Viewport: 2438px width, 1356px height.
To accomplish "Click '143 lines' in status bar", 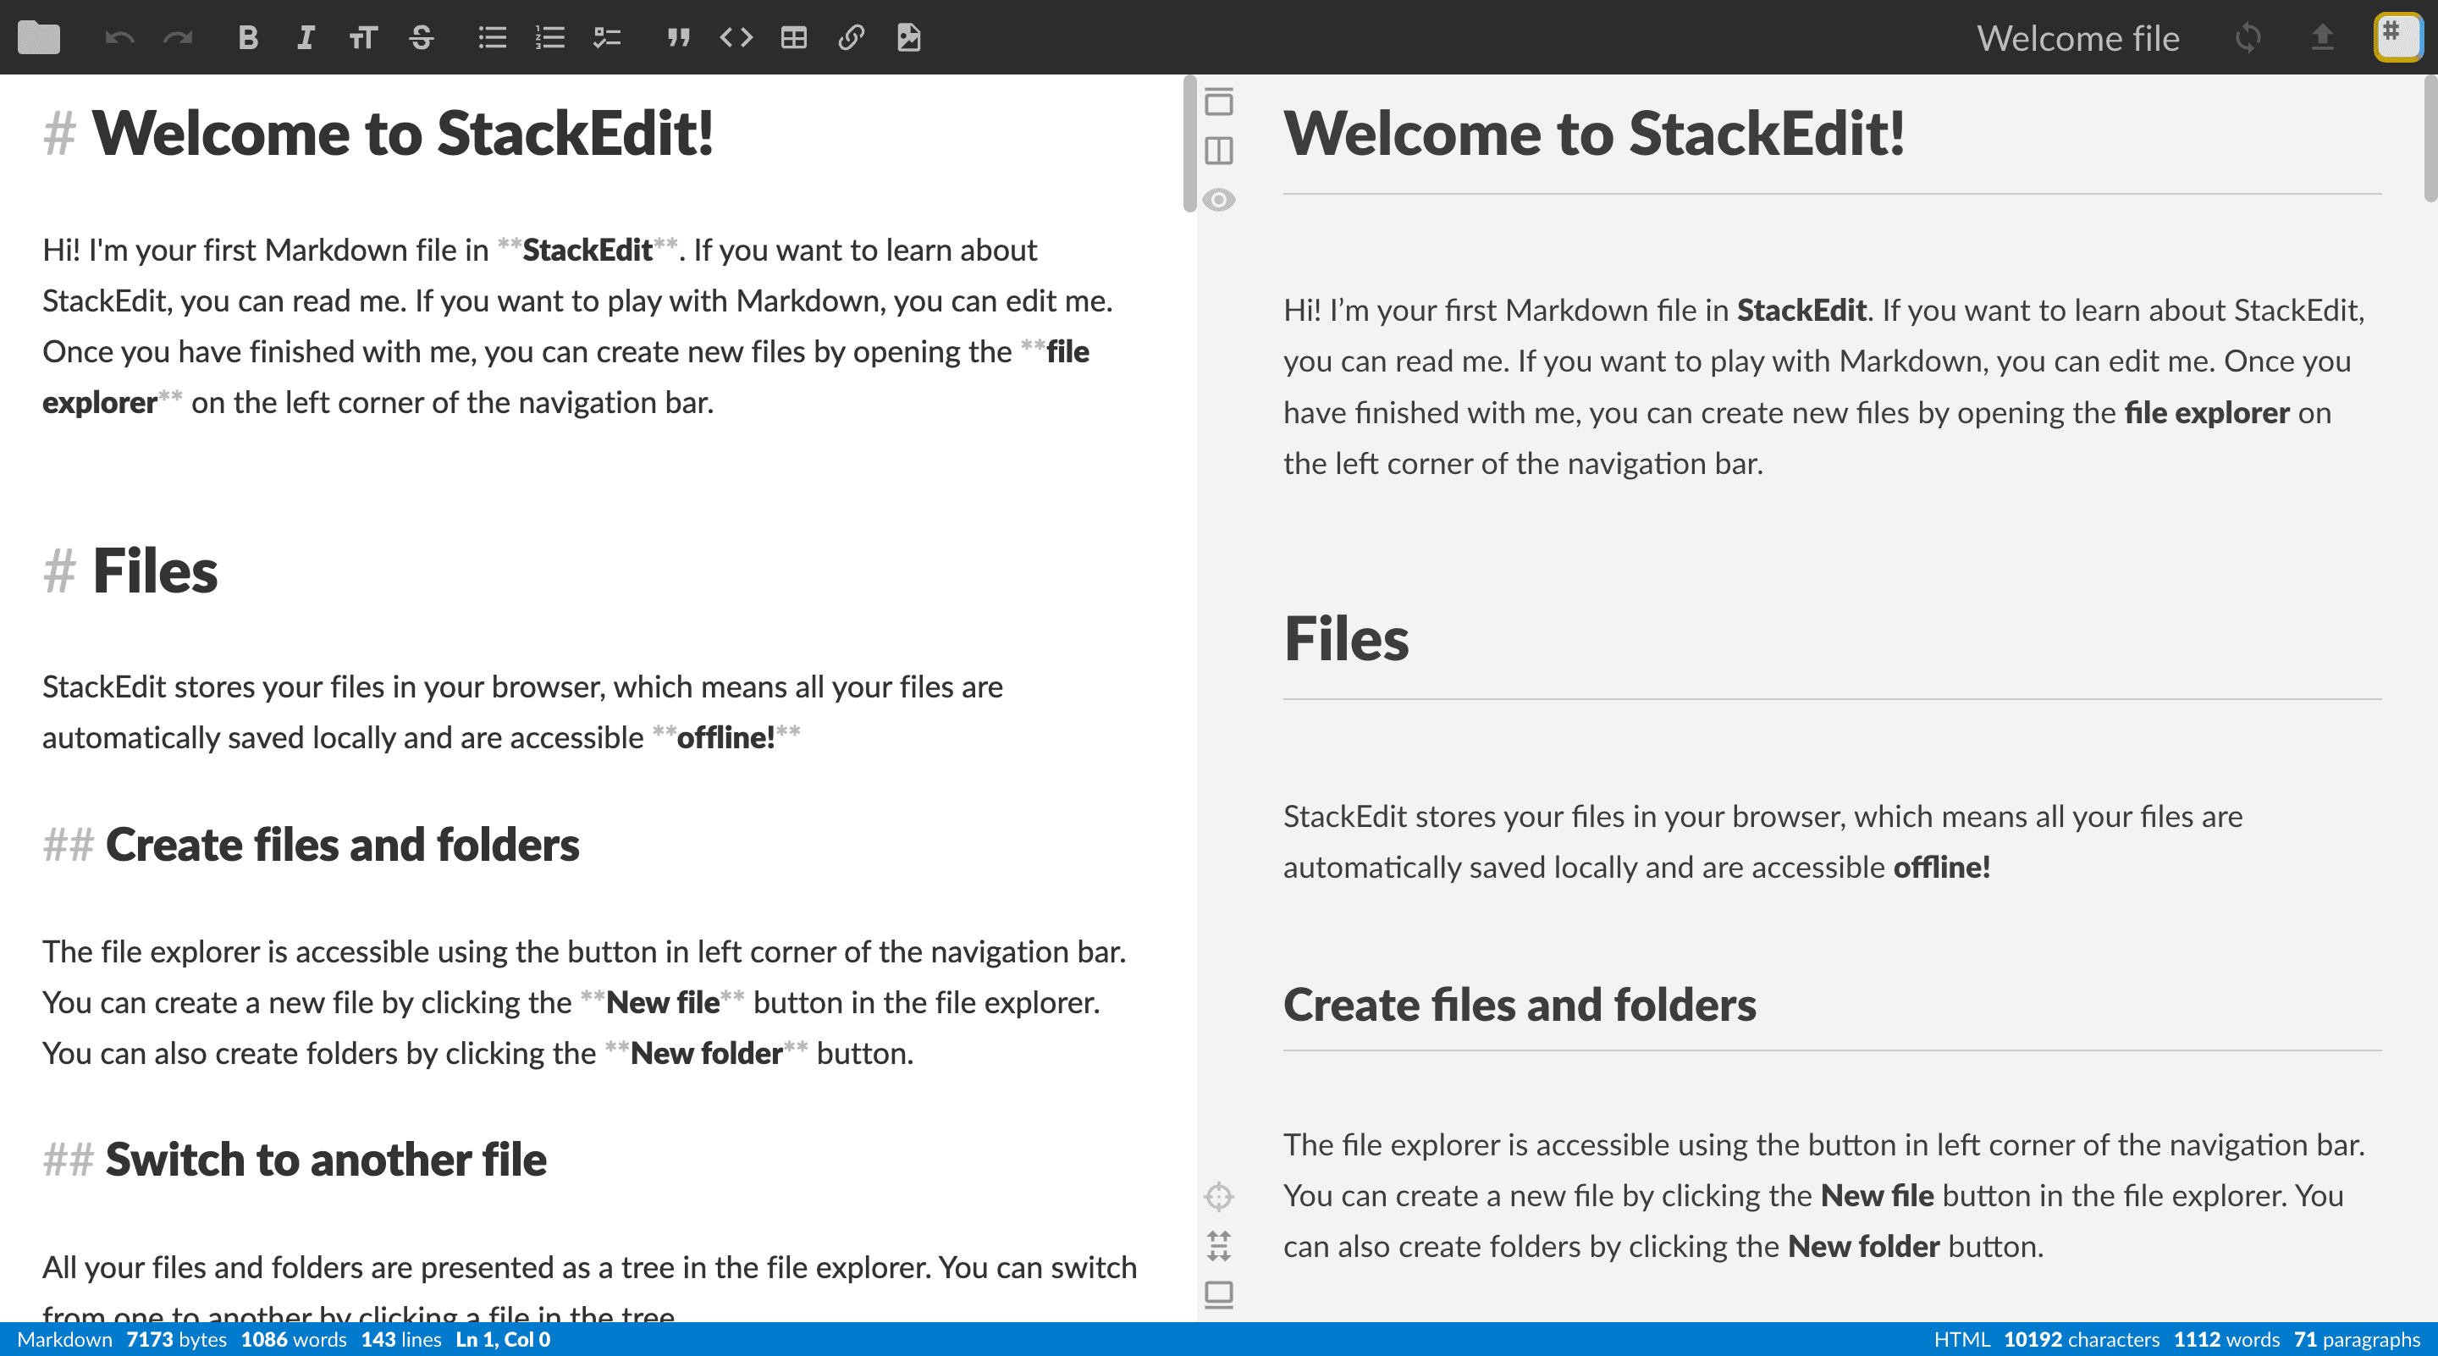I will (401, 1339).
